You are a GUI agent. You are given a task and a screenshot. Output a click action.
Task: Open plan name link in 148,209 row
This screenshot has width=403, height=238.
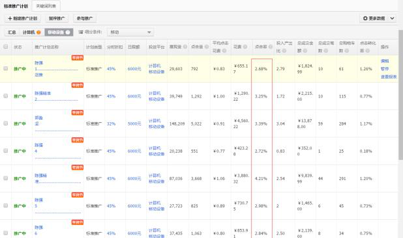pos(39,121)
